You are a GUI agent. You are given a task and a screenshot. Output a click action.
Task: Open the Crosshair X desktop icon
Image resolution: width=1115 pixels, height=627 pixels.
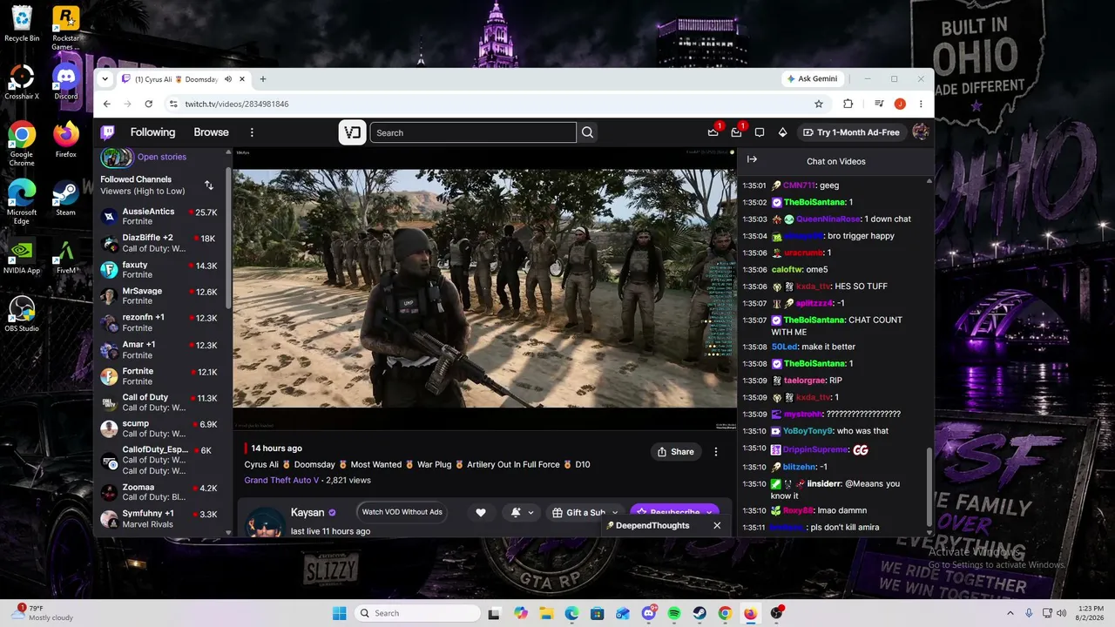click(x=22, y=83)
